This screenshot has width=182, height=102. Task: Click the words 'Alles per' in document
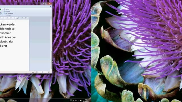[x=11, y=37]
